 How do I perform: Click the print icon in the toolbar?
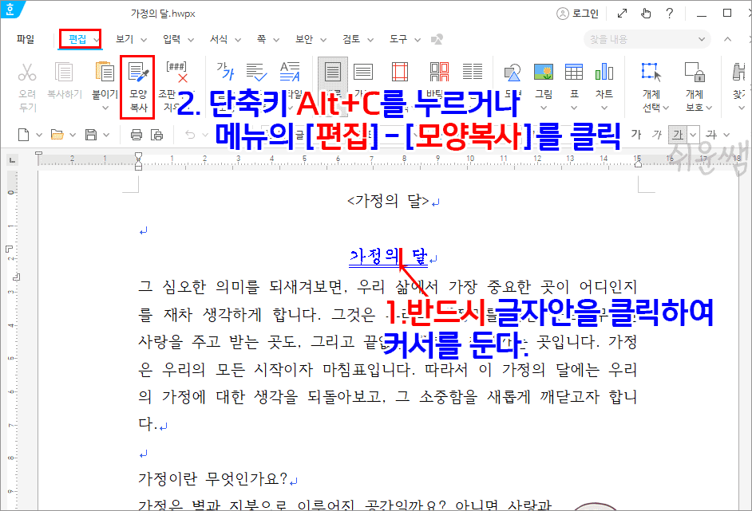(x=136, y=134)
